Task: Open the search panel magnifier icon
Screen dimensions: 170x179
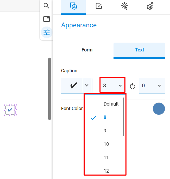Action: [46, 6]
